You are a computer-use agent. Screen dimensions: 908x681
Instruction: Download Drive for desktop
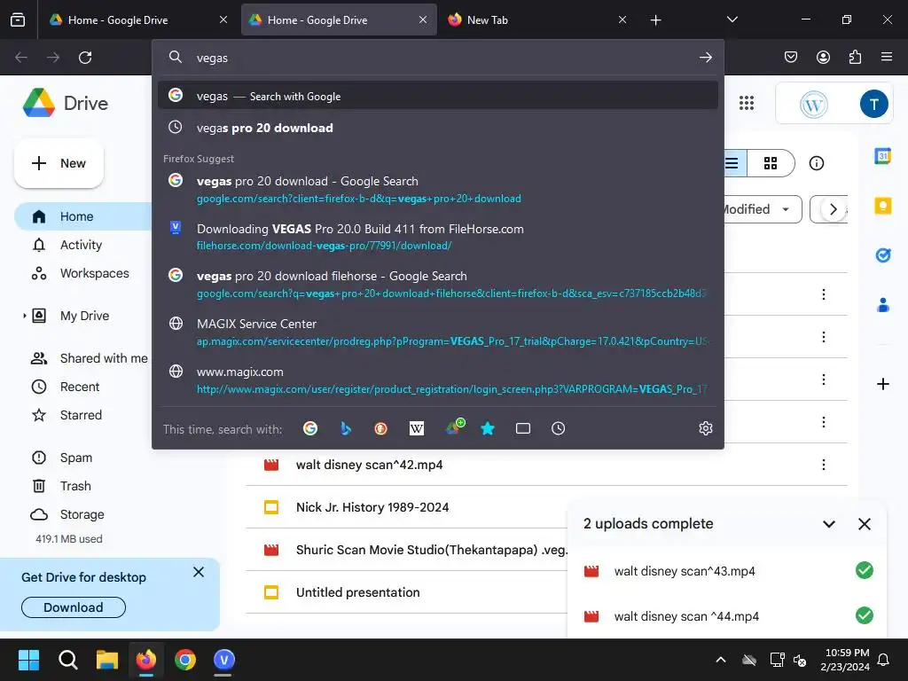74,607
